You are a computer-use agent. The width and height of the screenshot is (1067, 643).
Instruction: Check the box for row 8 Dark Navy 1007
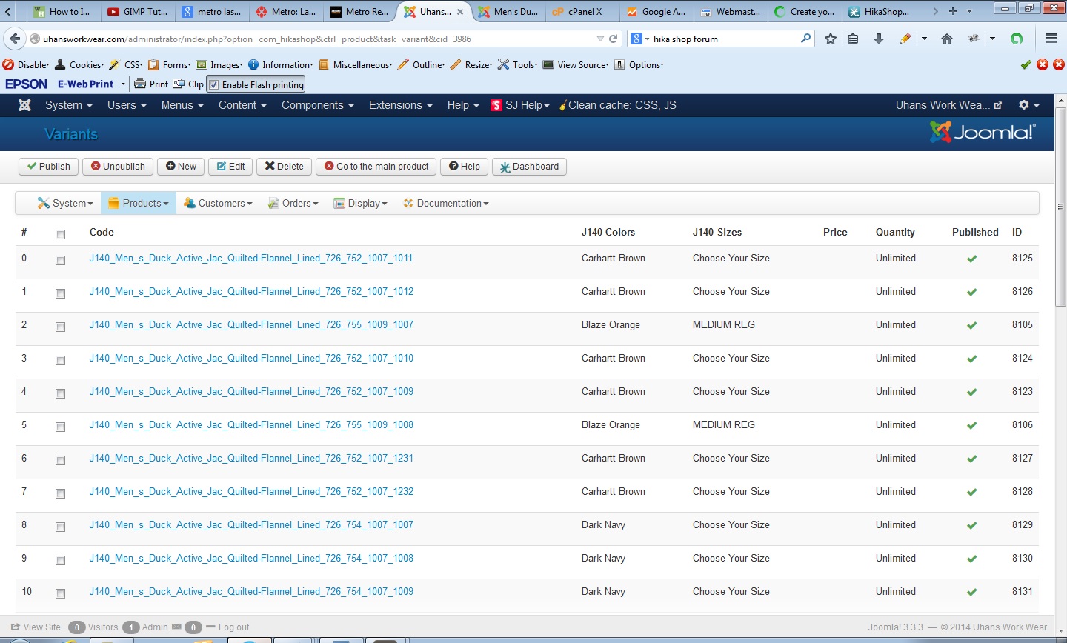click(x=61, y=527)
